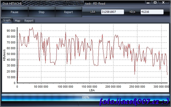
Task: Select the Report tab below the toolbar
Action: click(x=29, y=21)
